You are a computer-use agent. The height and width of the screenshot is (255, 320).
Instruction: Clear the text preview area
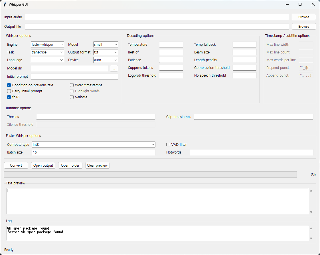click(x=97, y=166)
